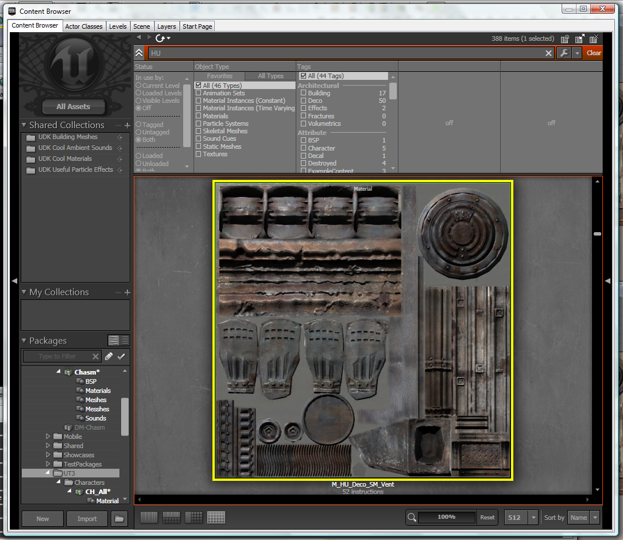
Task: Open search settings via the wrench icon
Action: point(564,53)
